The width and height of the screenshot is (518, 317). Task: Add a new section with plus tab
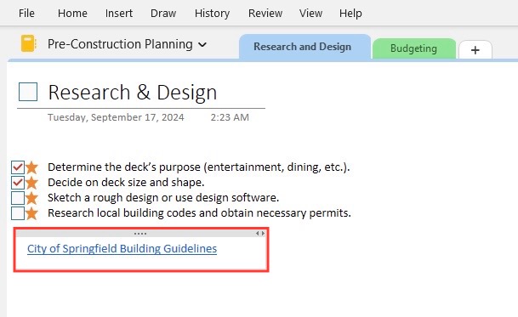click(x=475, y=50)
